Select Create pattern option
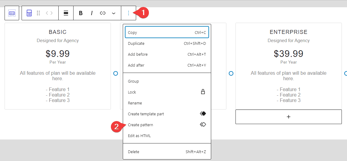This screenshot has height=161, width=347. (167, 125)
